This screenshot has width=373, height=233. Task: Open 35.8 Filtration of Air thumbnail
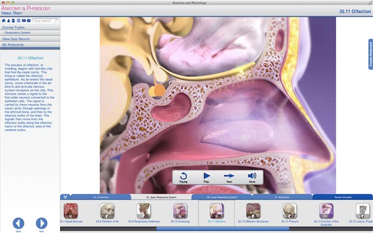[107, 211]
